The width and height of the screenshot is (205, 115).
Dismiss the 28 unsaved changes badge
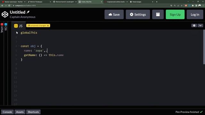click(48, 26)
